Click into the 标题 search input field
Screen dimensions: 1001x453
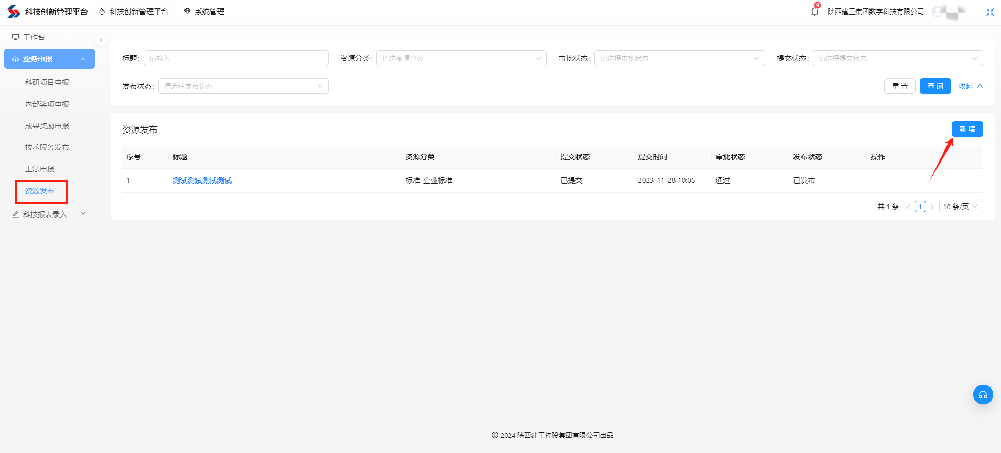point(236,58)
